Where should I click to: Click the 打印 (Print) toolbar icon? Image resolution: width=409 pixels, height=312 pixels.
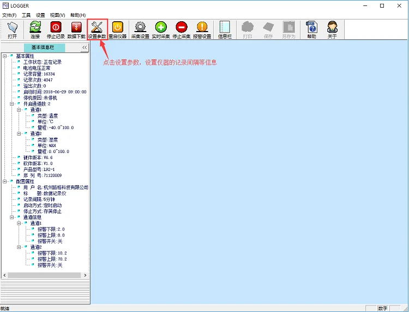point(248,30)
